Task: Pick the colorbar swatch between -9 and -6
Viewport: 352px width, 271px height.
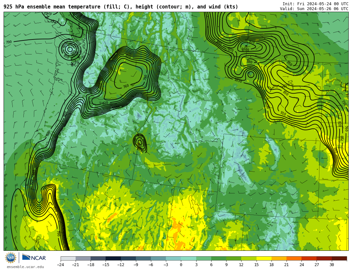Action: (x=143, y=258)
